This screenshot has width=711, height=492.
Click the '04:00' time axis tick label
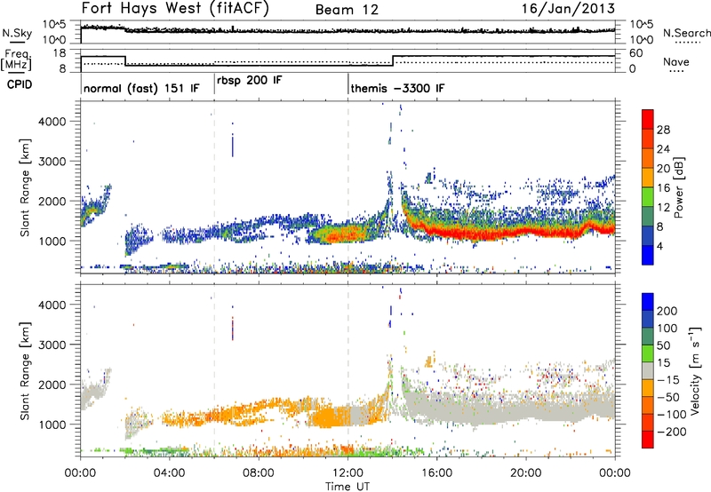[169, 473]
